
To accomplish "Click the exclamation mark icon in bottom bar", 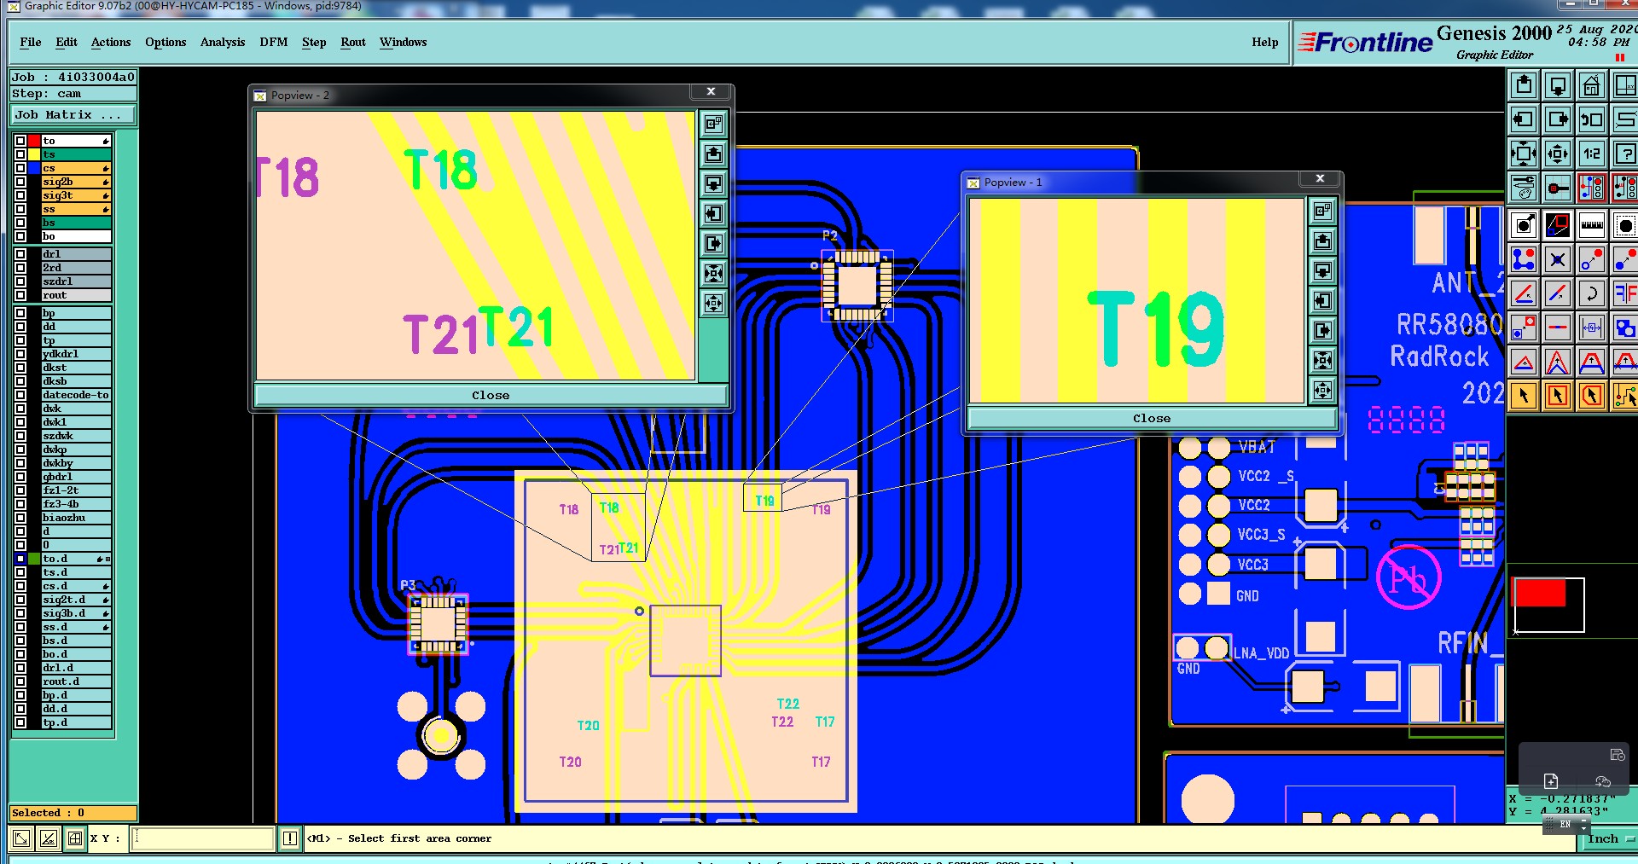I will point(290,838).
